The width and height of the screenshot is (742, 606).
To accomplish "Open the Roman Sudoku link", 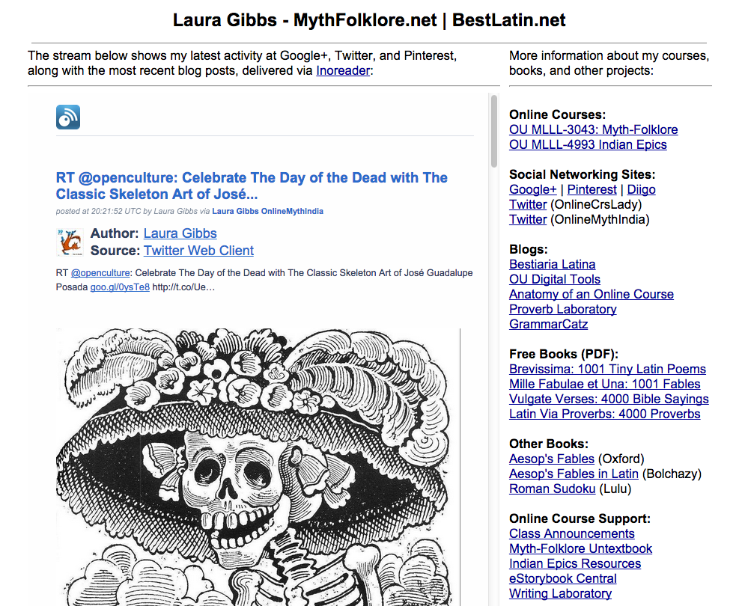I will (553, 489).
